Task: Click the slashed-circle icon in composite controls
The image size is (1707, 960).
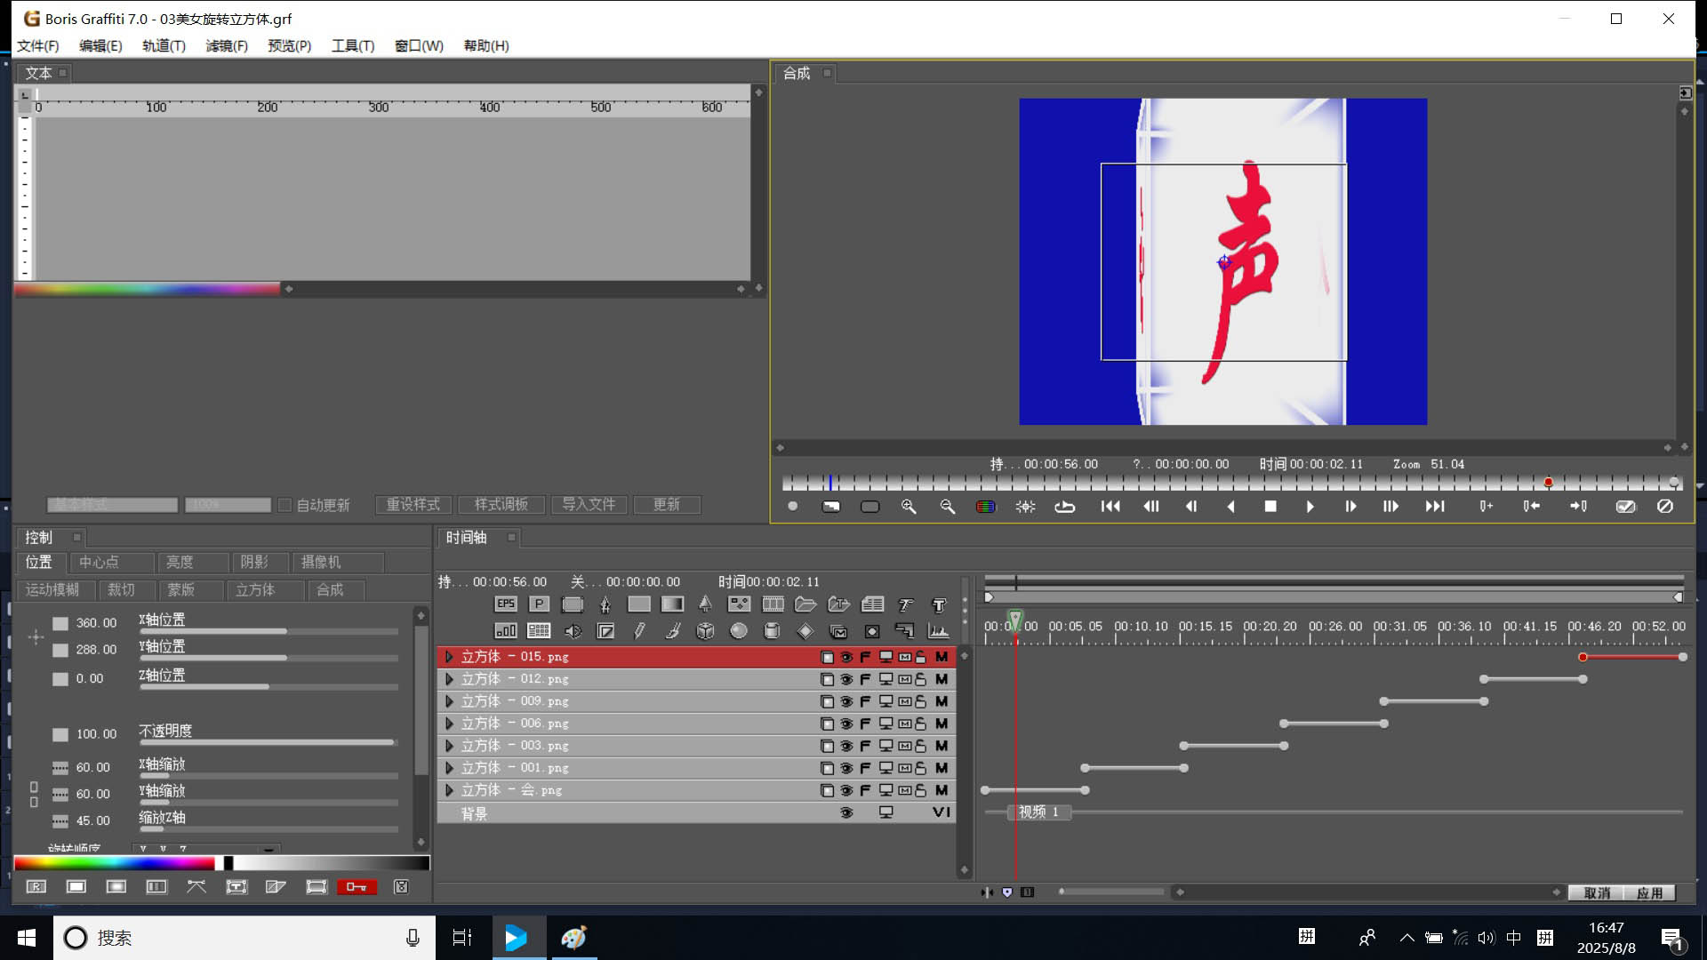Action: (1665, 506)
